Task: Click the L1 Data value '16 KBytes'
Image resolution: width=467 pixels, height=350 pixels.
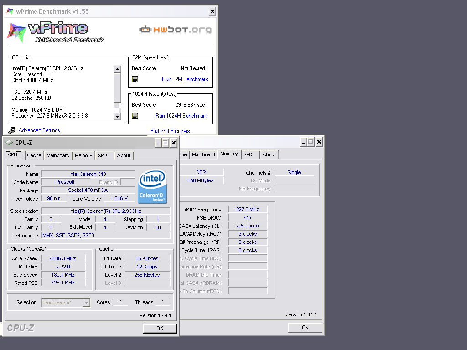Action: [147, 258]
